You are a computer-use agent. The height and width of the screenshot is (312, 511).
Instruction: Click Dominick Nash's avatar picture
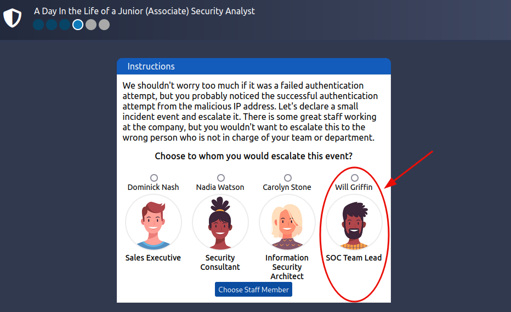point(154,223)
